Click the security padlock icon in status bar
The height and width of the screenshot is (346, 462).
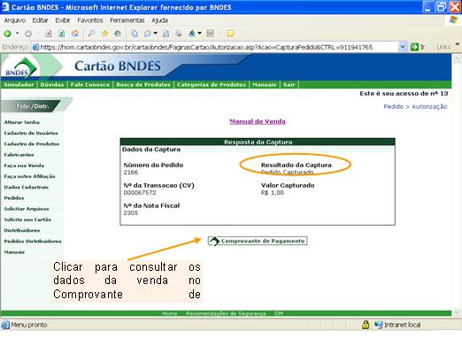366,325
